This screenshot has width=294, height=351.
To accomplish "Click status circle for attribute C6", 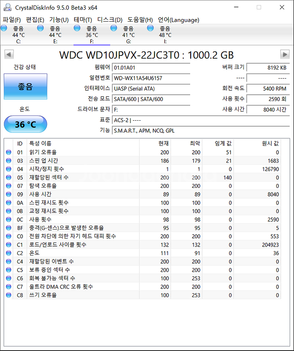I will point(9,278).
